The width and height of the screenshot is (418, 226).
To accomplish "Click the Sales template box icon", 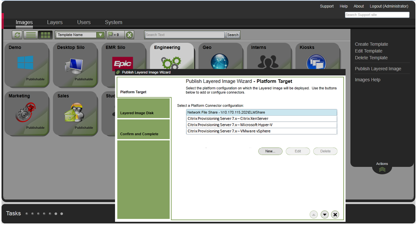I will point(75,112).
